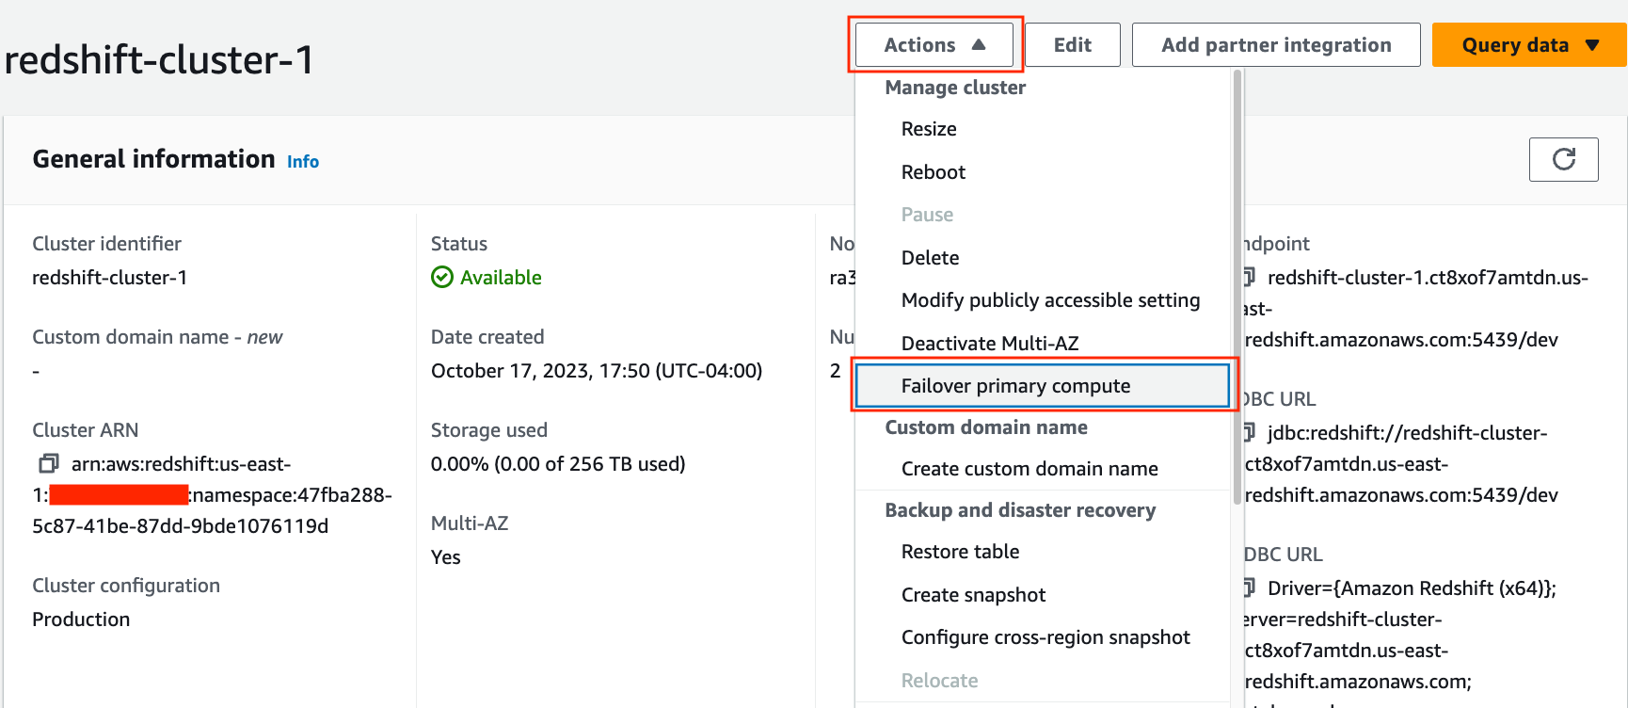
Task: Choose Modify publicly accessible setting
Action: coord(1050,300)
